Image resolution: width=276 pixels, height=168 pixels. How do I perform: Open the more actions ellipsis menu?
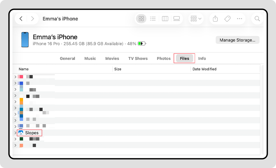point(240,19)
